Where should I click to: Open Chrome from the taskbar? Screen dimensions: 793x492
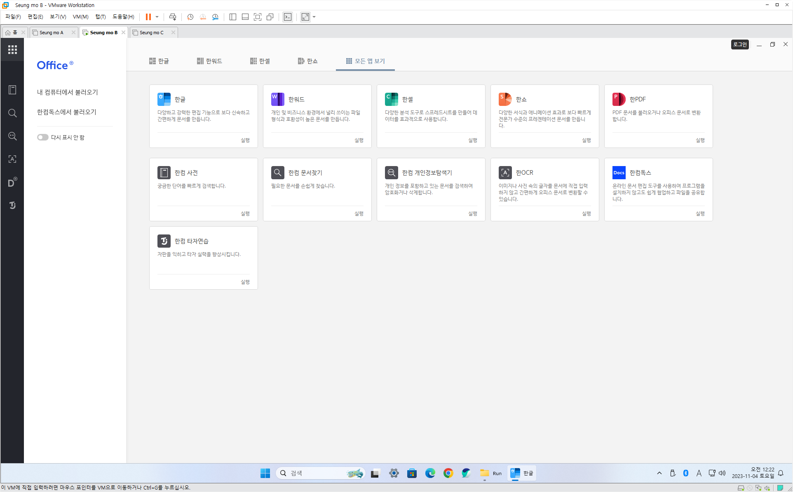[448, 473]
